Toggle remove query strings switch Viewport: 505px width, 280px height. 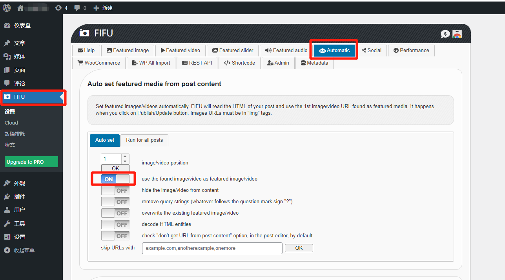(115, 202)
